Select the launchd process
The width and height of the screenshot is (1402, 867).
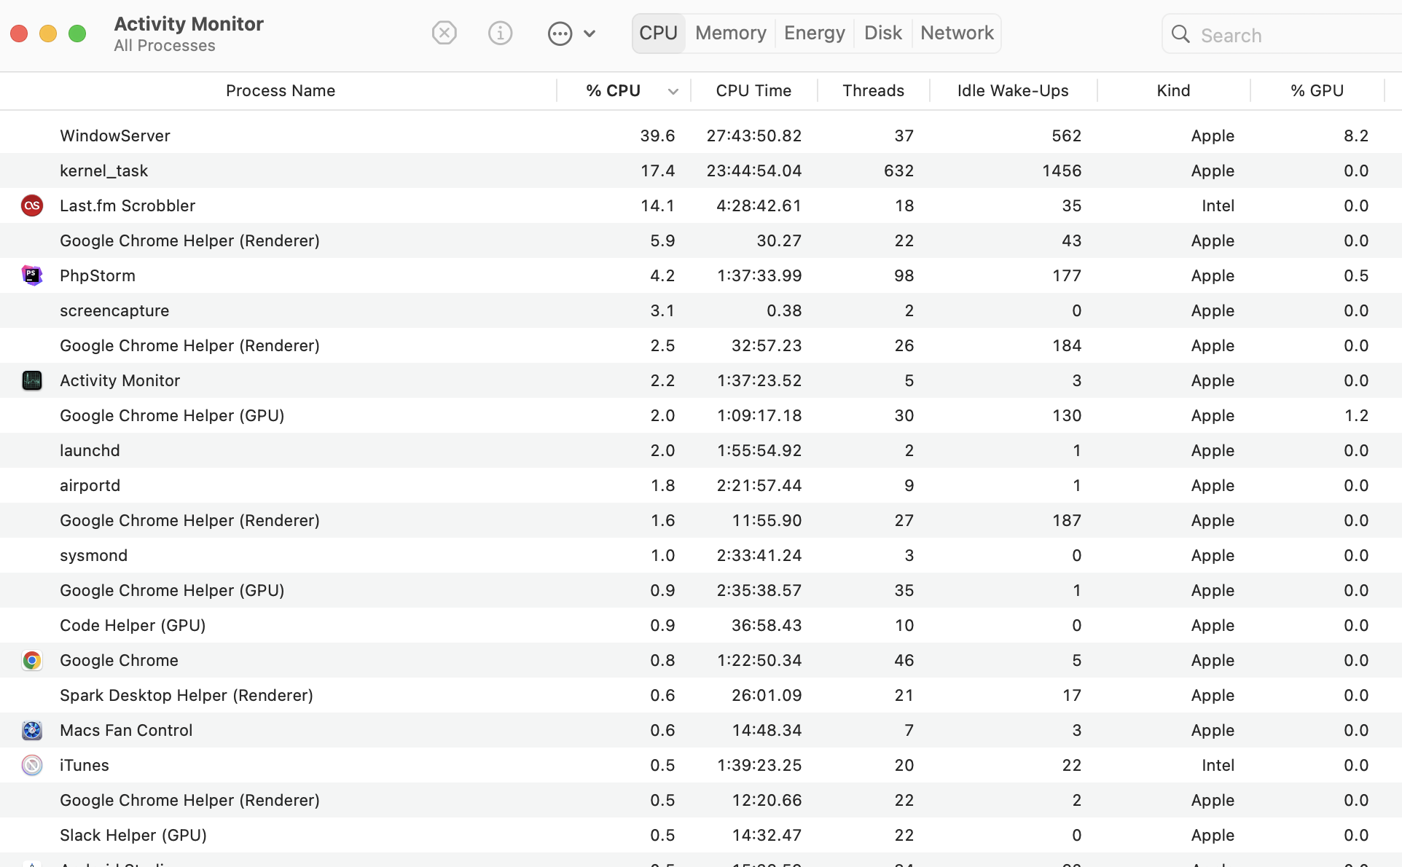90,450
